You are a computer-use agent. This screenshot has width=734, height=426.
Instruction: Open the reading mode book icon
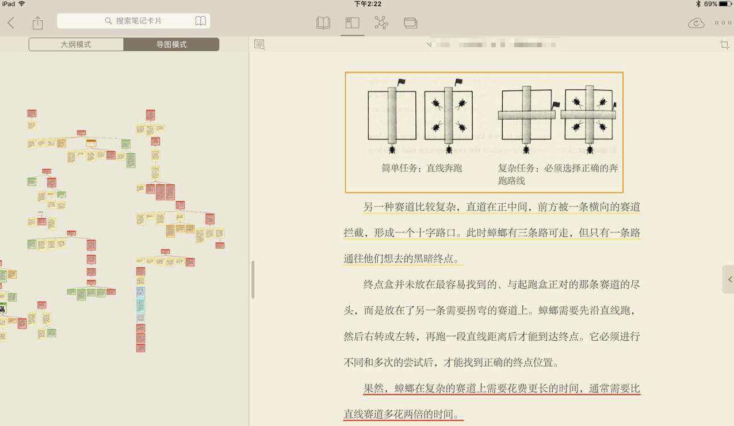click(323, 22)
